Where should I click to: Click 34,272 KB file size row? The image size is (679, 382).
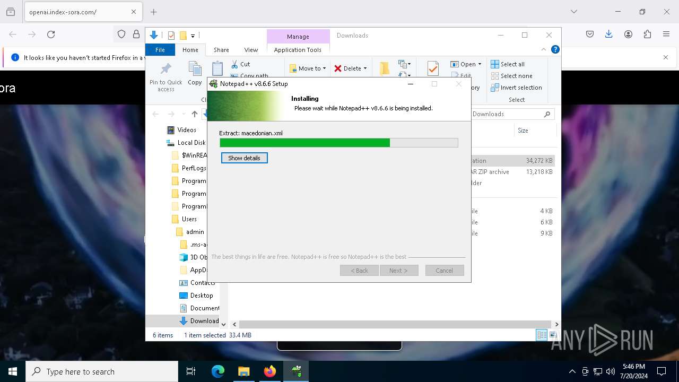[x=539, y=161]
